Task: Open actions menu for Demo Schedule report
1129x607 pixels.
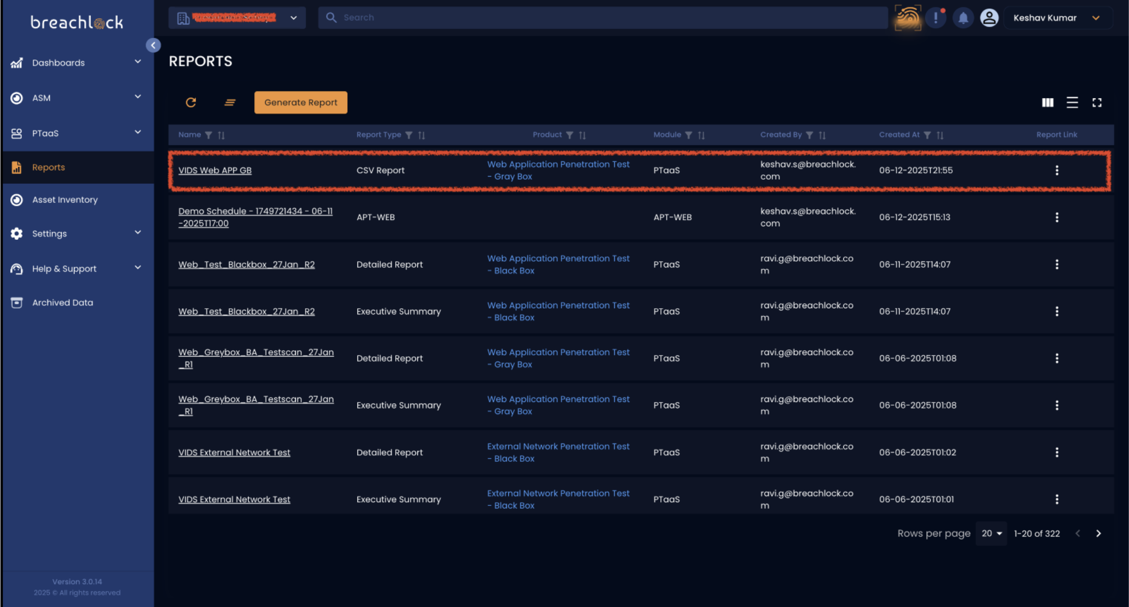Action: pos(1057,217)
